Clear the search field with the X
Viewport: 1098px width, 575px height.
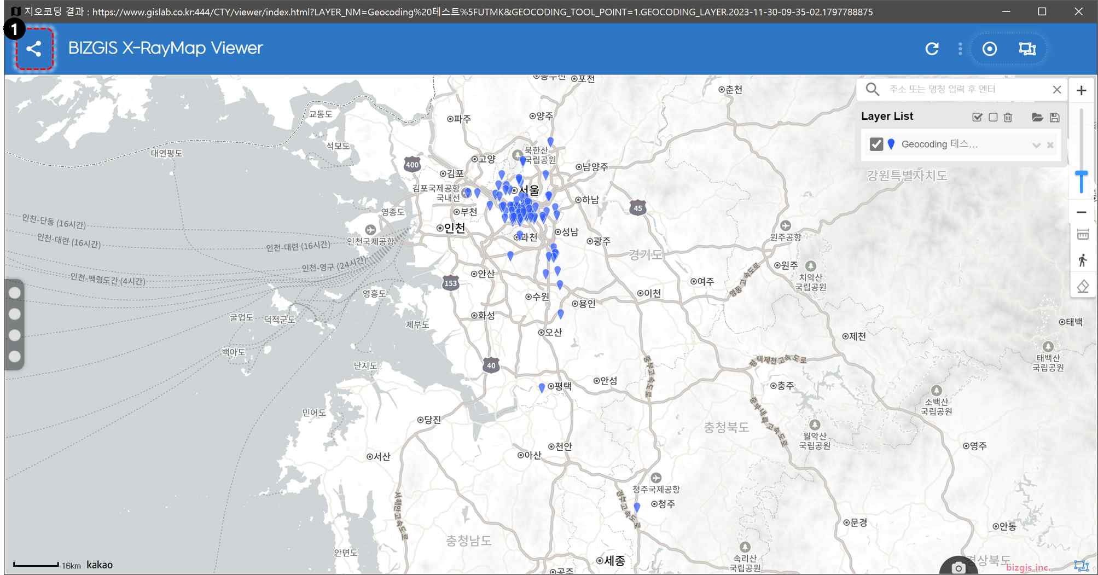[x=1057, y=90]
